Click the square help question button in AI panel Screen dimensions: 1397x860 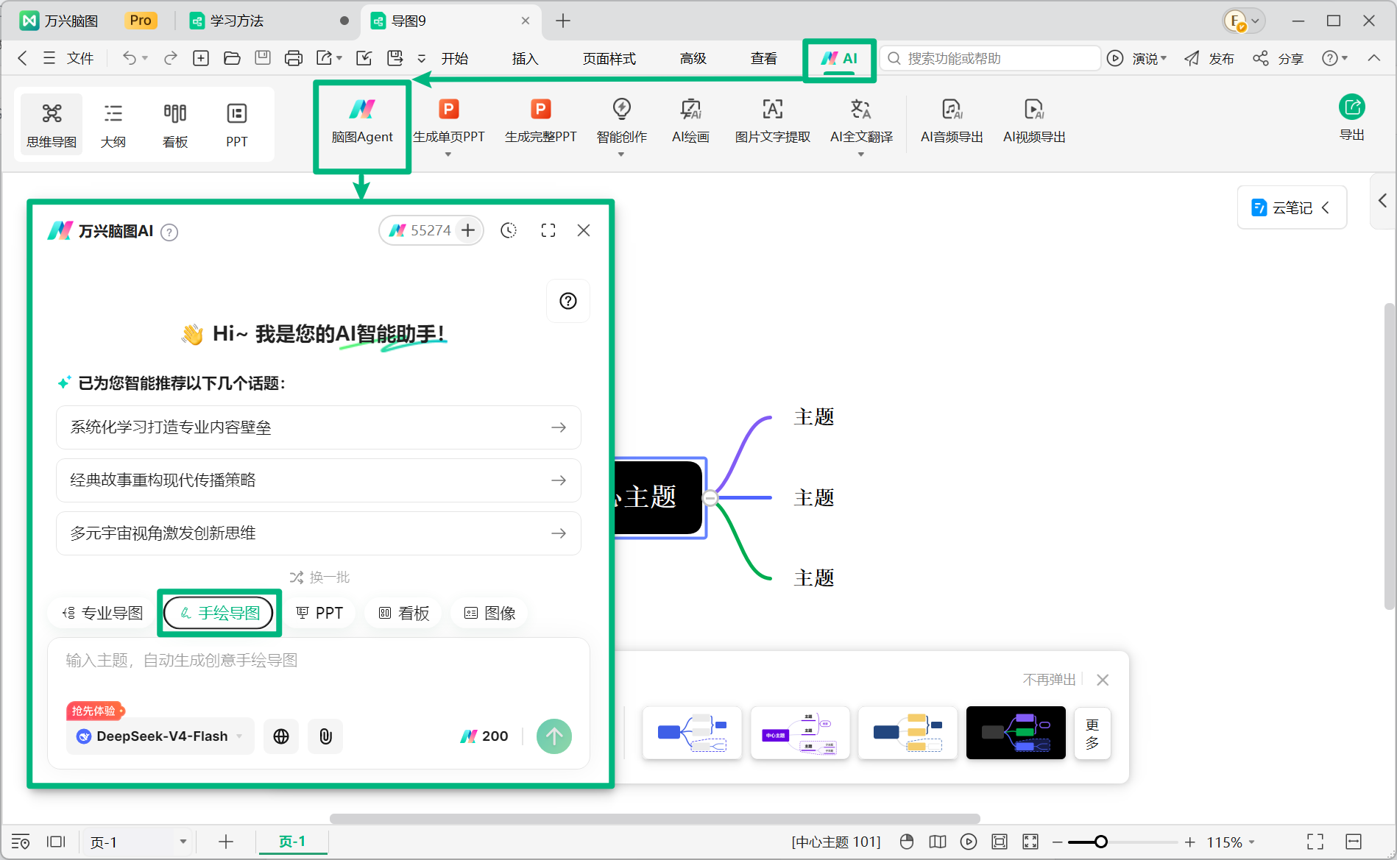pyautogui.click(x=568, y=301)
